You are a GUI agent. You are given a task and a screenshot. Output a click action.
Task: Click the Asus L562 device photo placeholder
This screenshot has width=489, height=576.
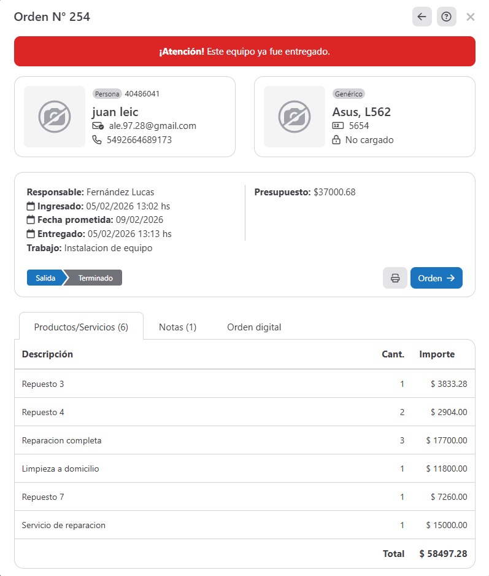point(295,117)
